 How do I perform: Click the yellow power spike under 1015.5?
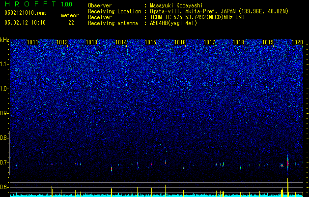pos(166,191)
